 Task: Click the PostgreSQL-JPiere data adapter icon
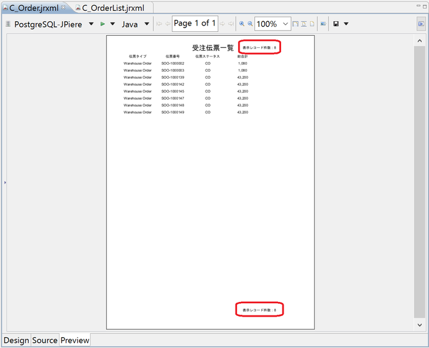[8, 24]
